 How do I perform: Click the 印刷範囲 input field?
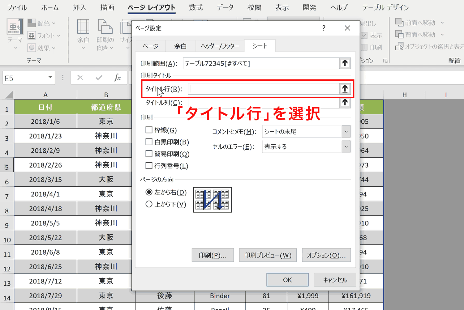pos(261,63)
